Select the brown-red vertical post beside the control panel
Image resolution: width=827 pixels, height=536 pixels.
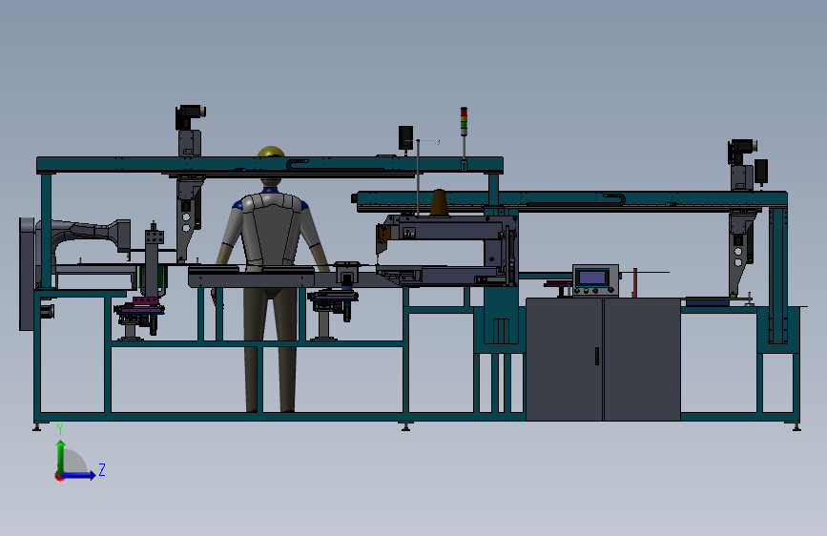tap(635, 282)
